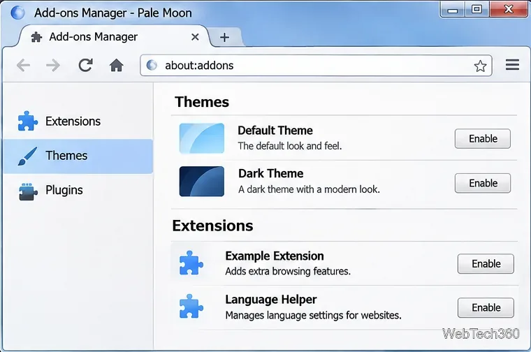Viewport: 531px width, 352px height.
Task: Click 'A dark theme with a modern look.'
Action: 309,189
